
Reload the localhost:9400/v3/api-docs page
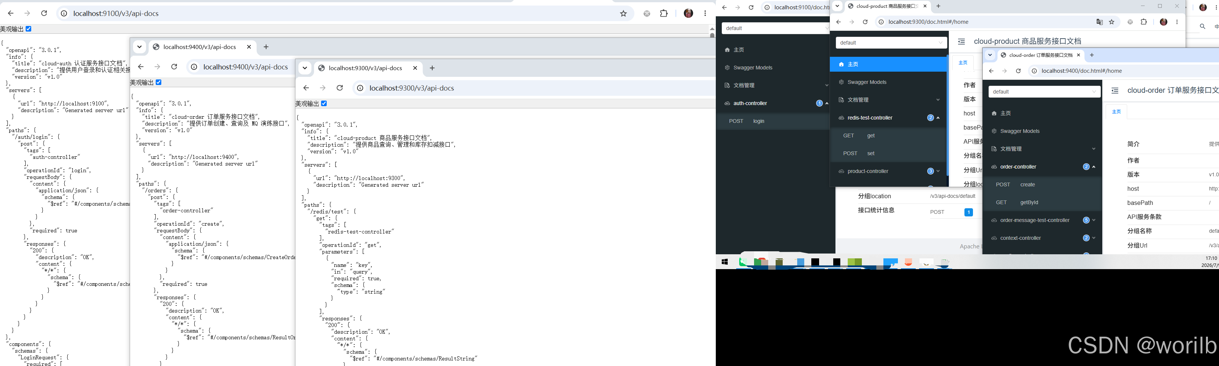(174, 67)
